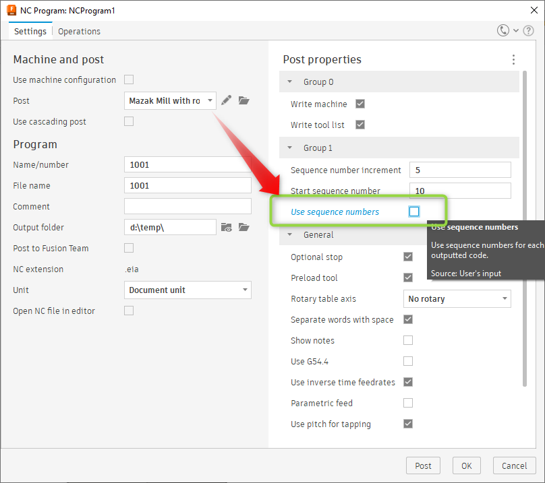The width and height of the screenshot is (545, 483).
Task: Open the output folder browse icon
Action: [x=243, y=227]
